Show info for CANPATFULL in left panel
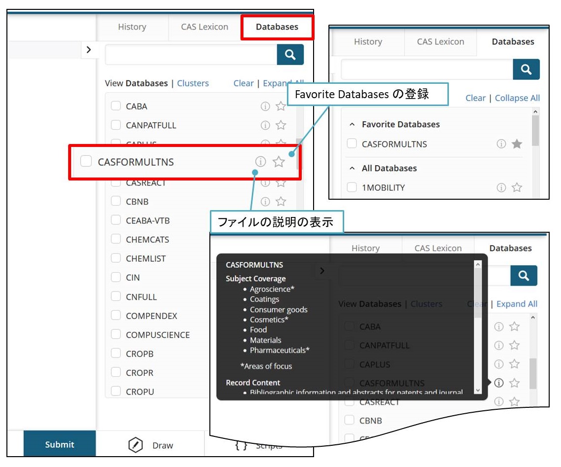 click(x=265, y=125)
